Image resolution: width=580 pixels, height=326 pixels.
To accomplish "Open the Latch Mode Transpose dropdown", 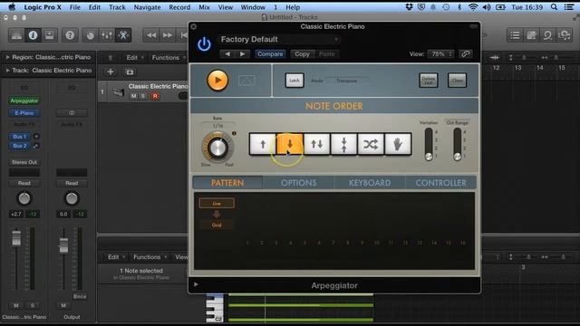I will click(346, 81).
